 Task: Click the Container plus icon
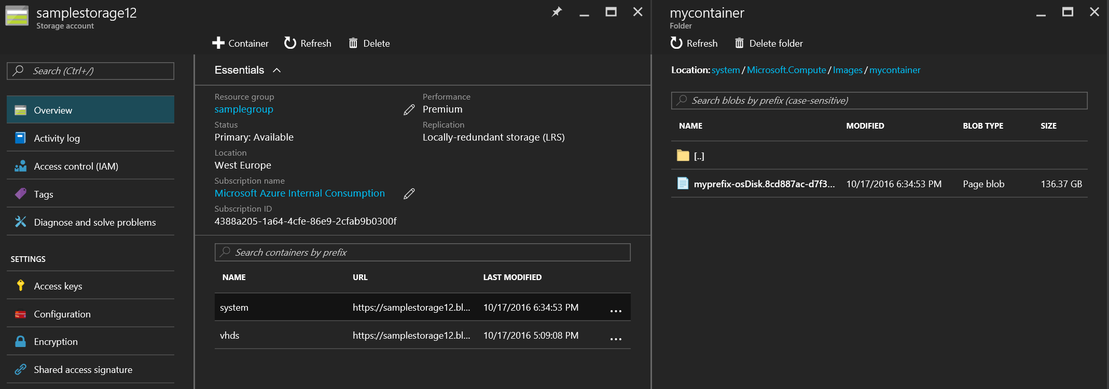[x=218, y=43]
